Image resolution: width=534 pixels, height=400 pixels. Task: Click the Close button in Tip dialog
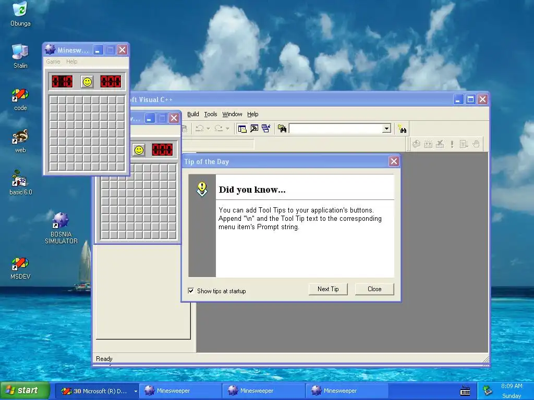374,289
